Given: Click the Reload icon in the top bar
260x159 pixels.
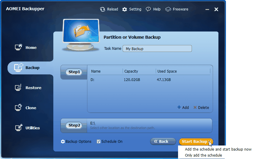Looking at the screenshot, I should [102, 9].
